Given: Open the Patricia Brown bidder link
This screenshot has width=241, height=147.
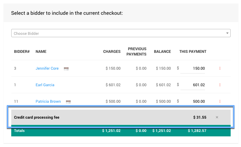Looking at the screenshot, I should point(48,102).
